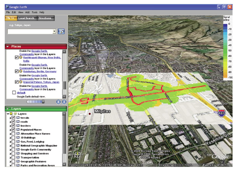Open the File menu
The width and height of the screenshot is (237, 171).
pos(8,12)
